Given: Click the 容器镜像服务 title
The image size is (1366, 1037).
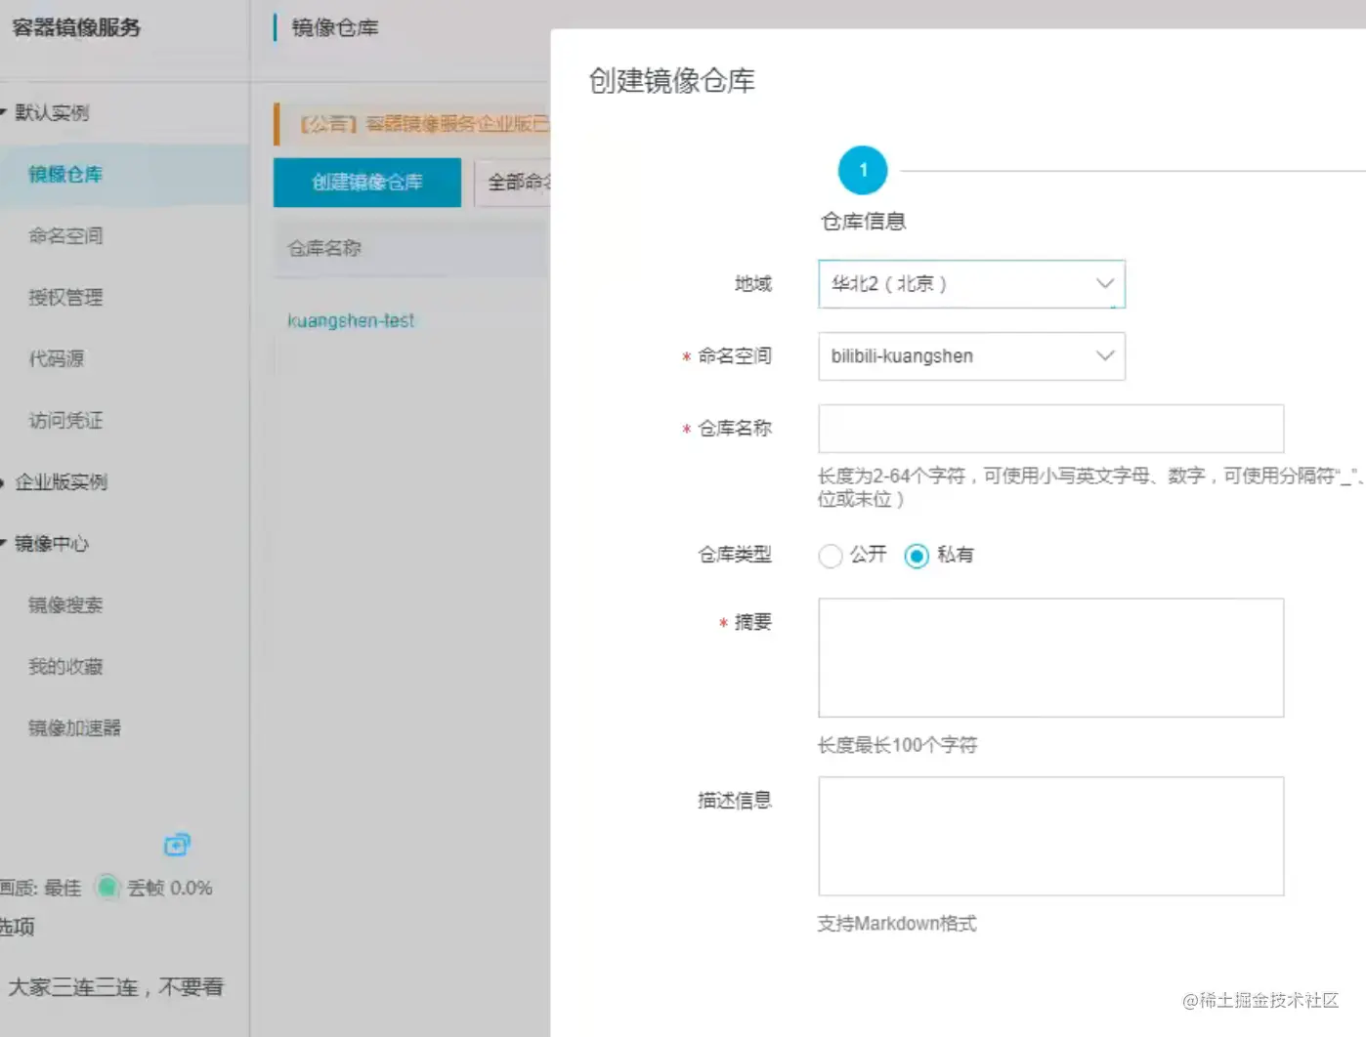Looking at the screenshot, I should pos(76,27).
